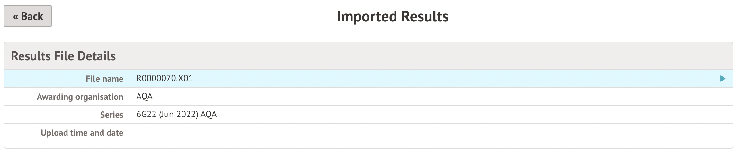Select the 6G22 (Jun 2022) AQA series value
This screenshot has width=737, height=154.
(176, 115)
